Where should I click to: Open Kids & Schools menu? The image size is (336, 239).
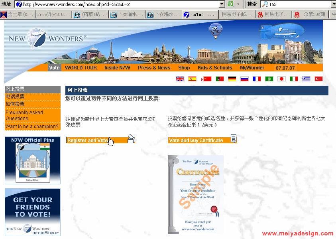coord(215,68)
